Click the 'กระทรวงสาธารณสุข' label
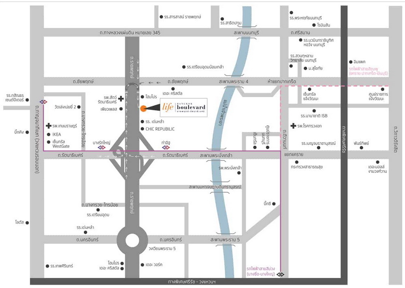 pos(307,167)
